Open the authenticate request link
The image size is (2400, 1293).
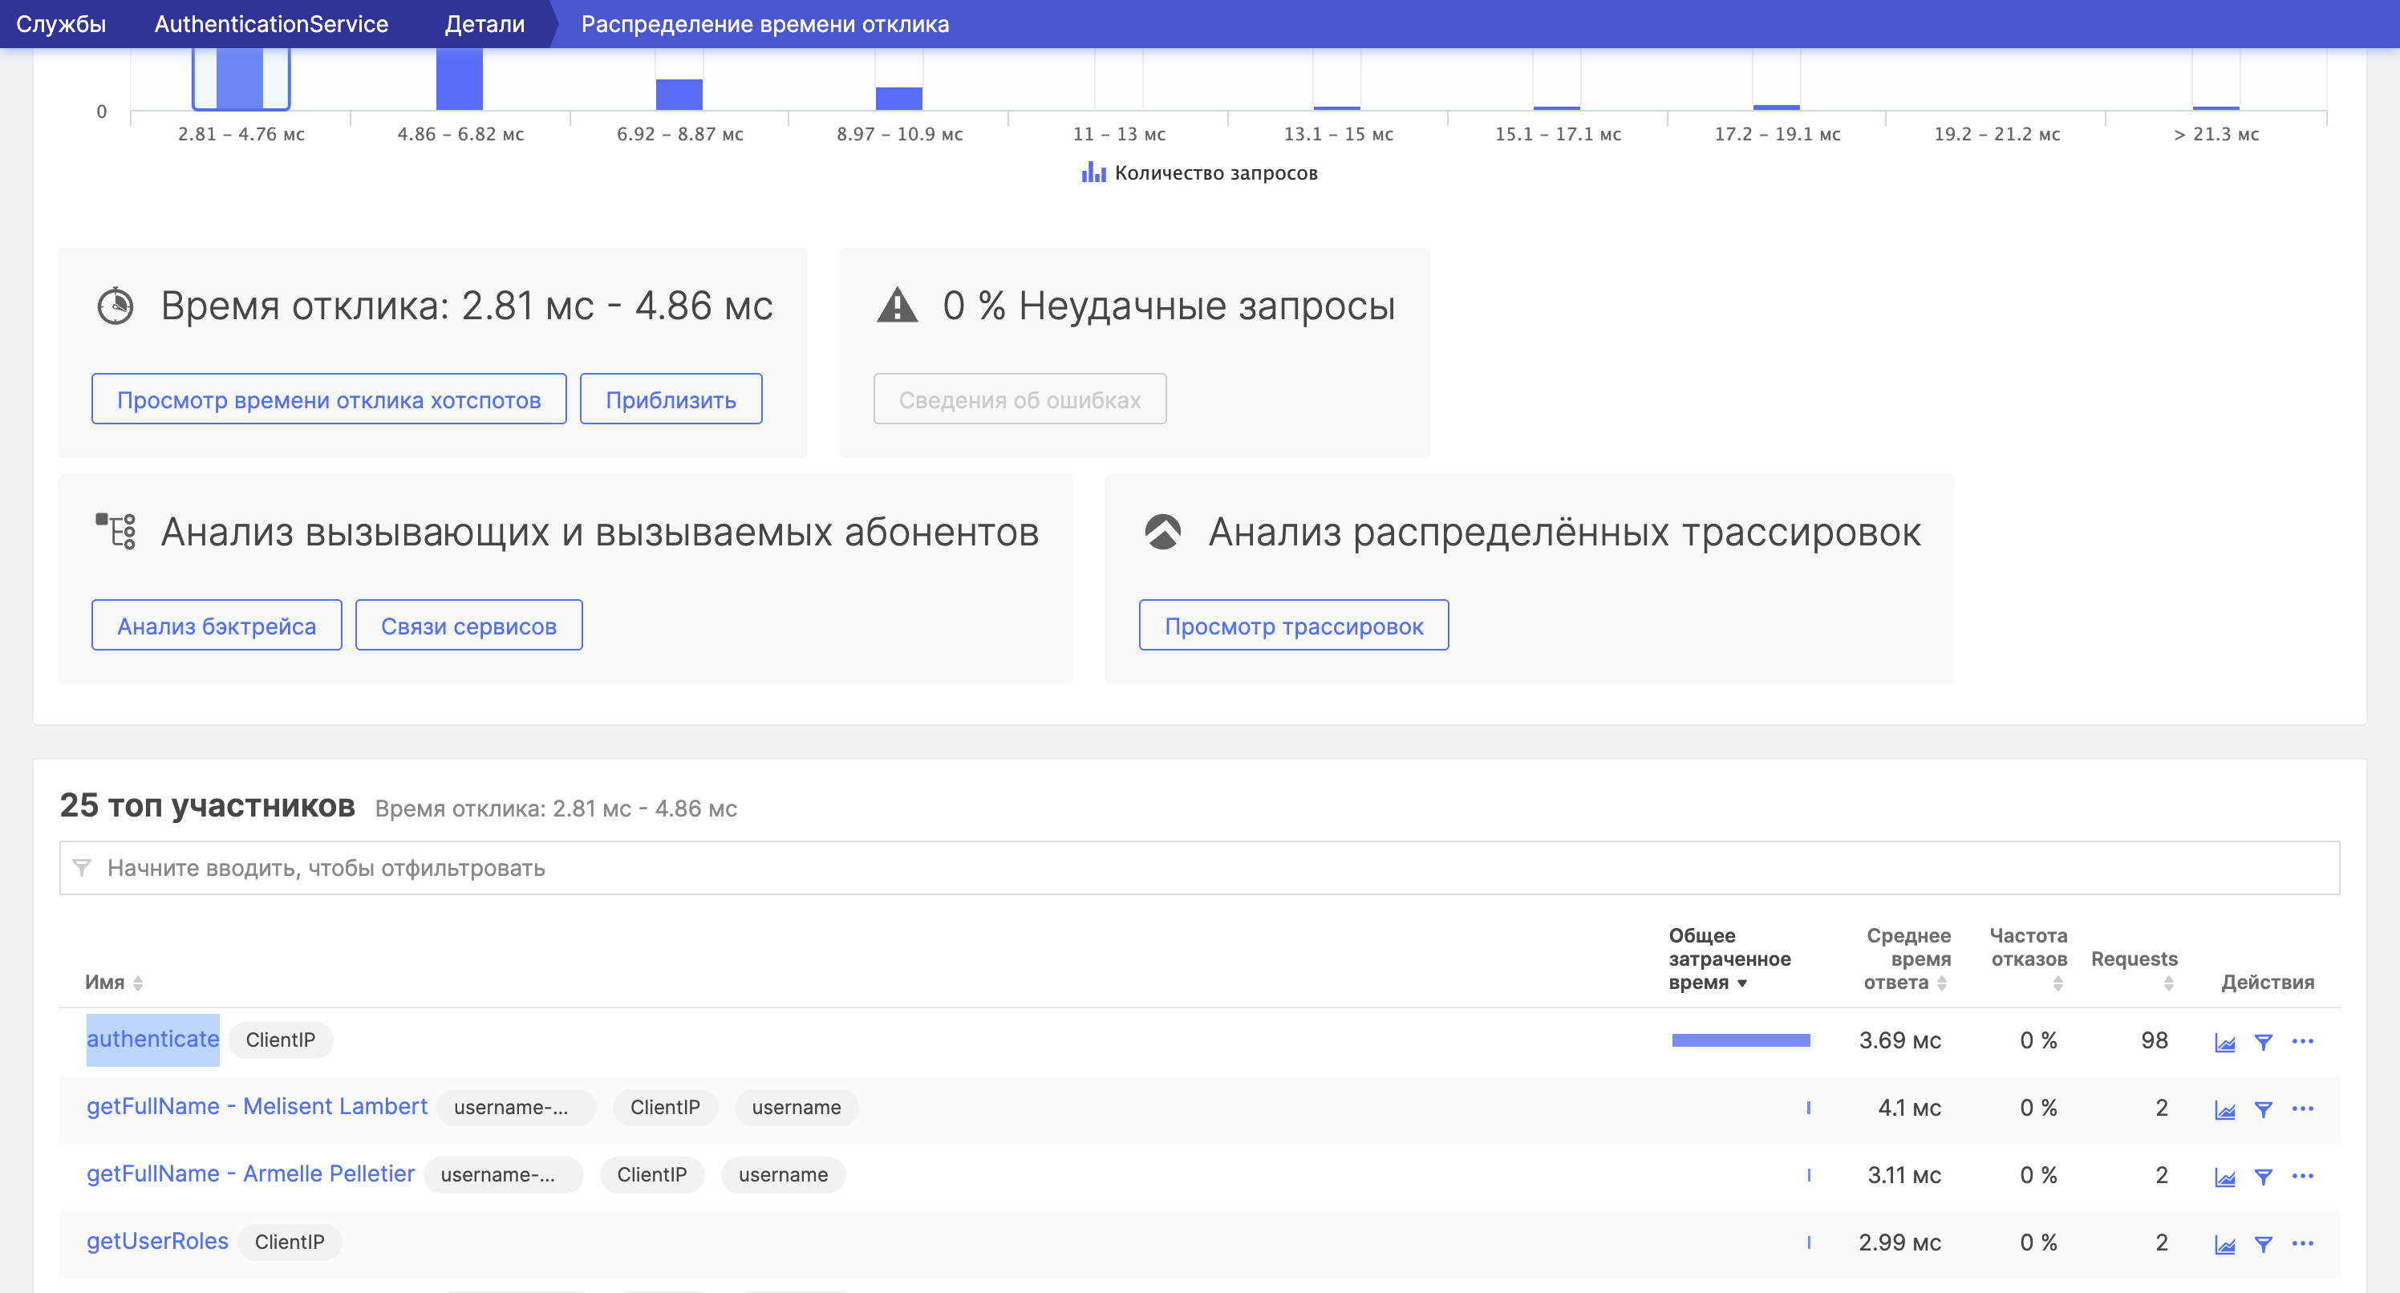click(152, 1040)
